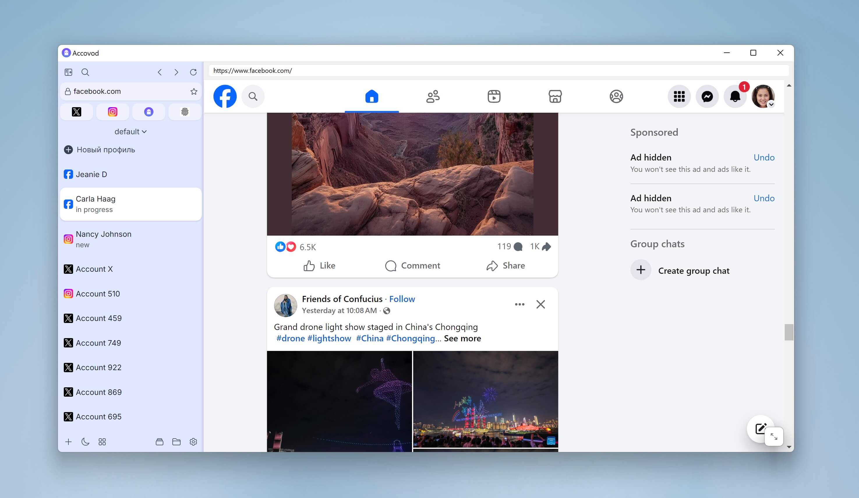Viewport: 859px width, 498px height.
Task: Open Accovod settings gear
Action: (193, 442)
